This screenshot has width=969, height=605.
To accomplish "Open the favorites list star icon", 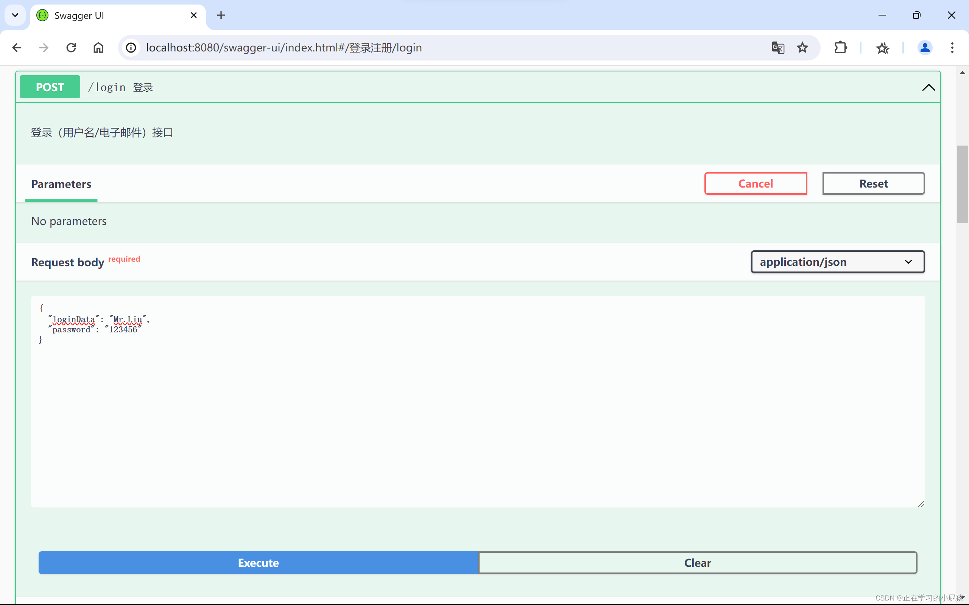I will coord(883,48).
